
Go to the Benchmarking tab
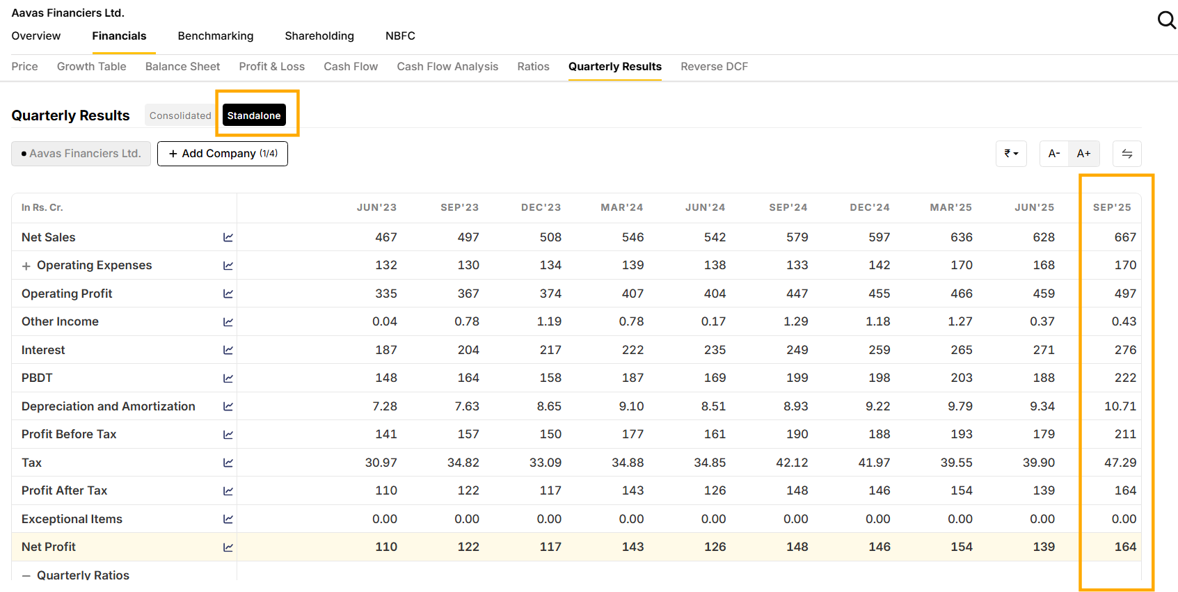point(216,36)
